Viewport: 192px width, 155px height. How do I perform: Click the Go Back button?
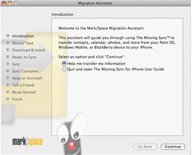click(x=145, y=147)
